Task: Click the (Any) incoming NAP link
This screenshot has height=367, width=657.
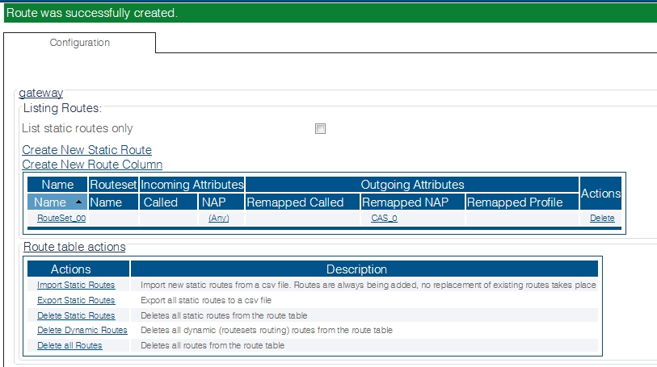Action: (x=219, y=219)
